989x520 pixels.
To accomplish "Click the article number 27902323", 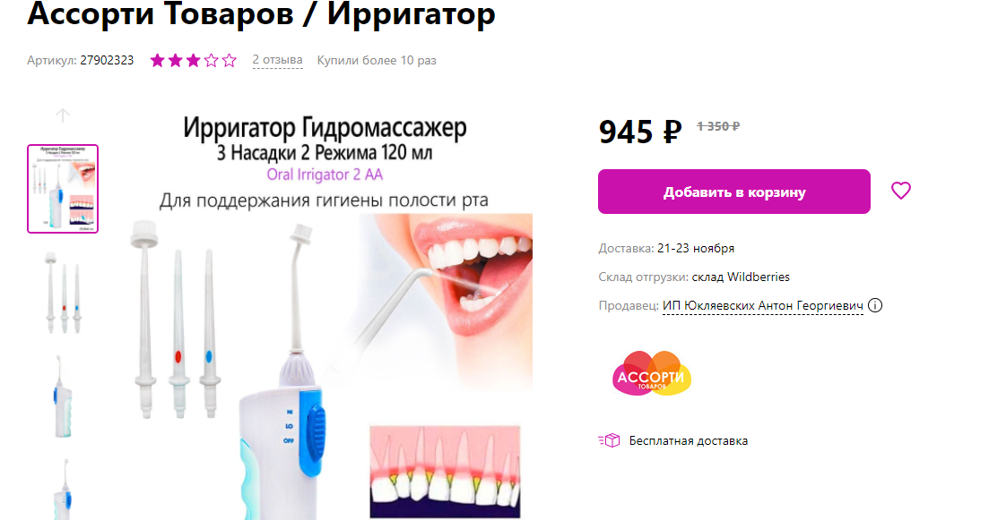I will click(x=107, y=61).
